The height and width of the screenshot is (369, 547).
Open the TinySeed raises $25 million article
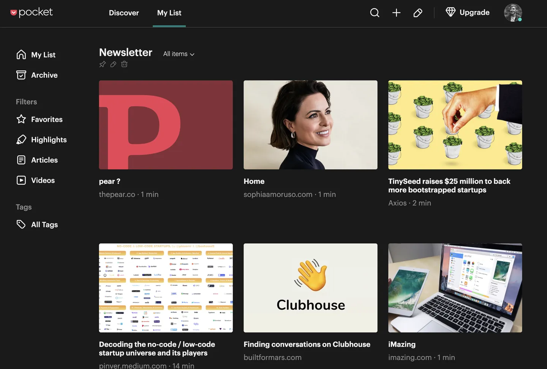(x=449, y=186)
